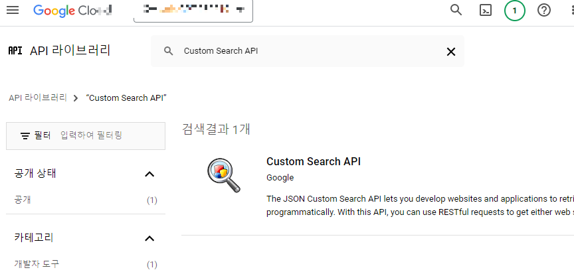
Task: Click the Custom Search API magnifier thumbnail
Action: 224,176
